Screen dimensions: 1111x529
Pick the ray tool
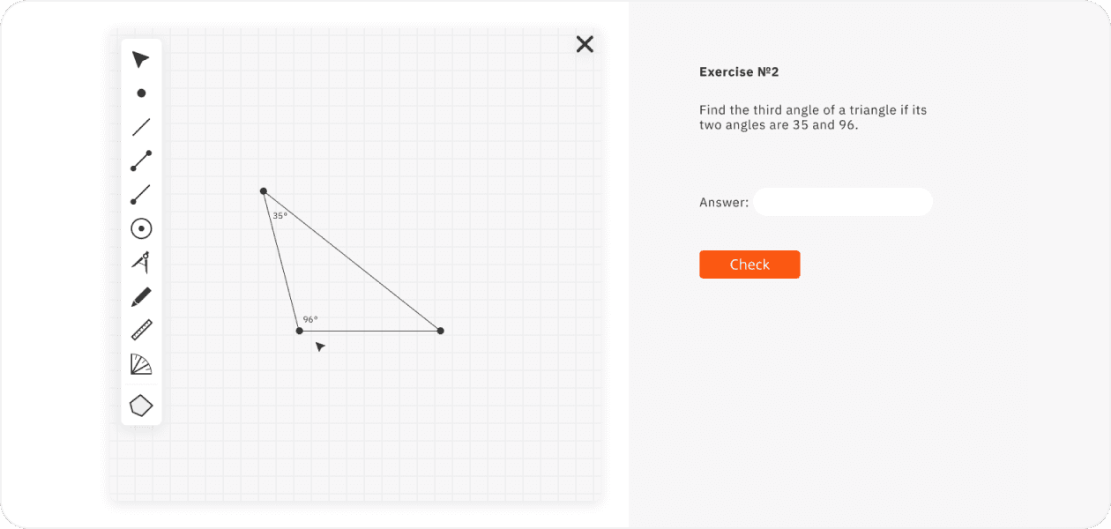coord(141,194)
